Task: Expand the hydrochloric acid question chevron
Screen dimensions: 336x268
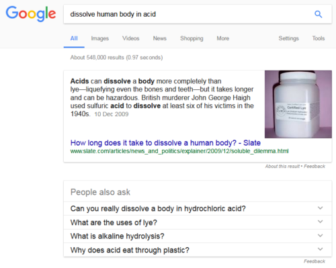Action: [x=321, y=208]
